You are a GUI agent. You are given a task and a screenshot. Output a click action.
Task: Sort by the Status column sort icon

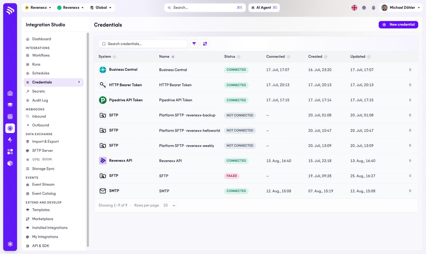[239, 57]
